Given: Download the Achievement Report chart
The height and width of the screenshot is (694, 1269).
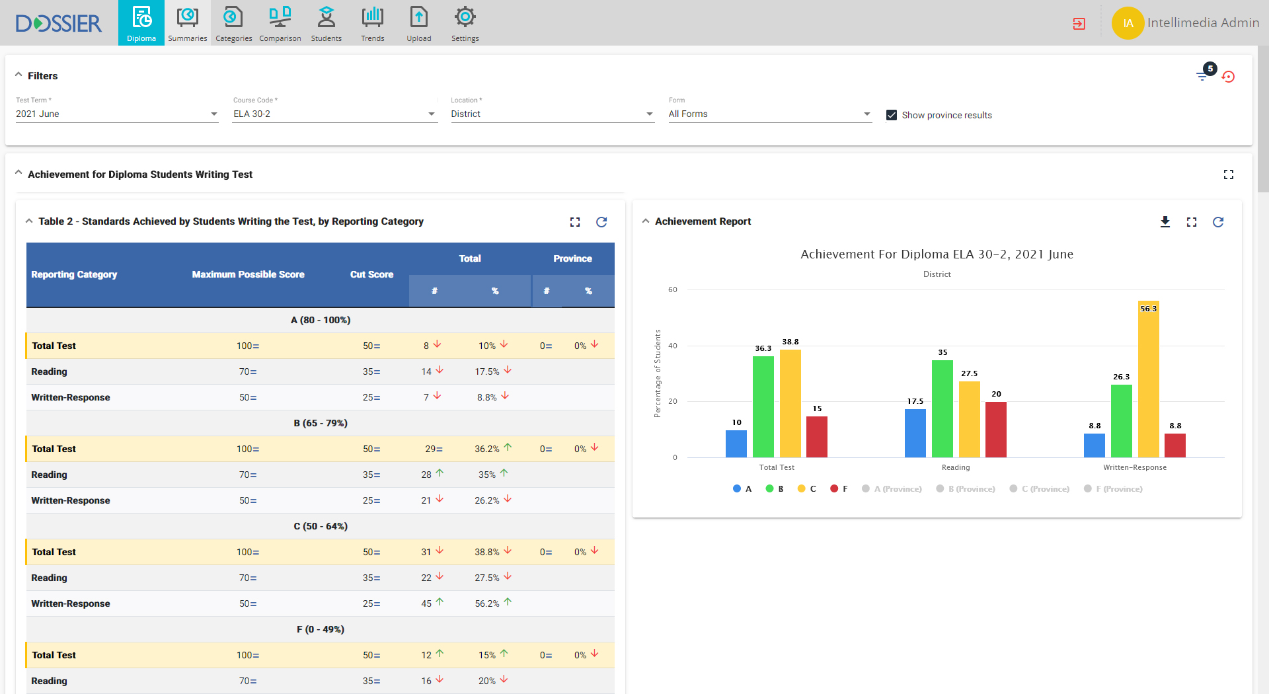Looking at the screenshot, I should pos(1165,222).
